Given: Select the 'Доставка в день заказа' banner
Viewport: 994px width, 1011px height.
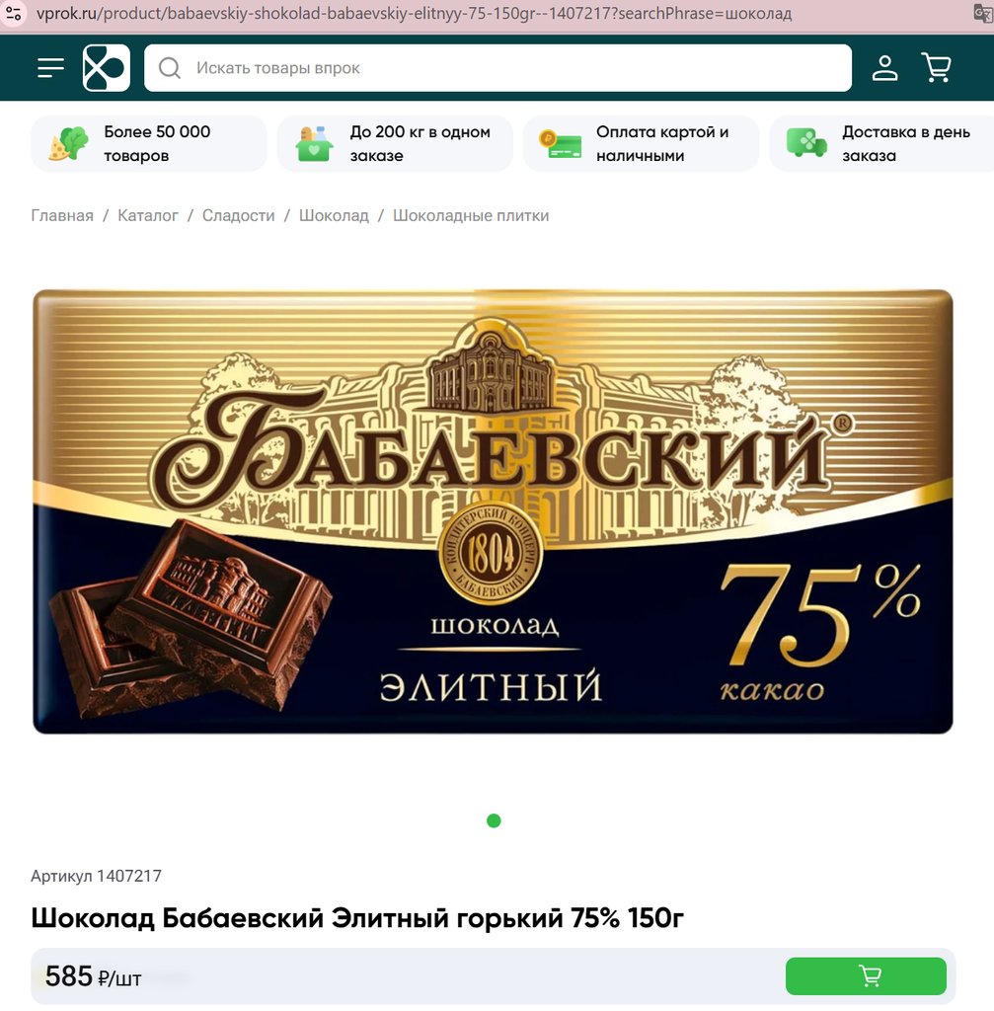Looking at the screenshot, I should pos(881,144).
